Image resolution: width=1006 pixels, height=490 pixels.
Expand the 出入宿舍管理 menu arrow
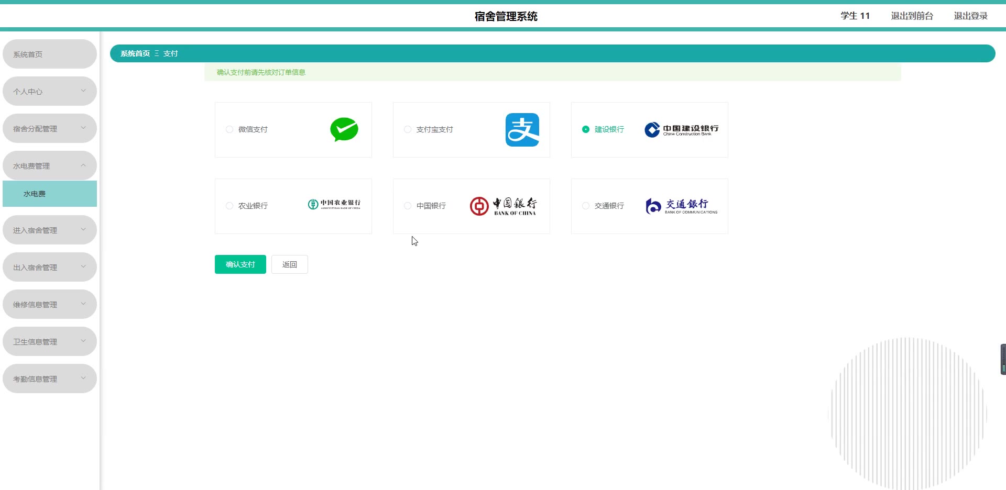coord(83,266)
